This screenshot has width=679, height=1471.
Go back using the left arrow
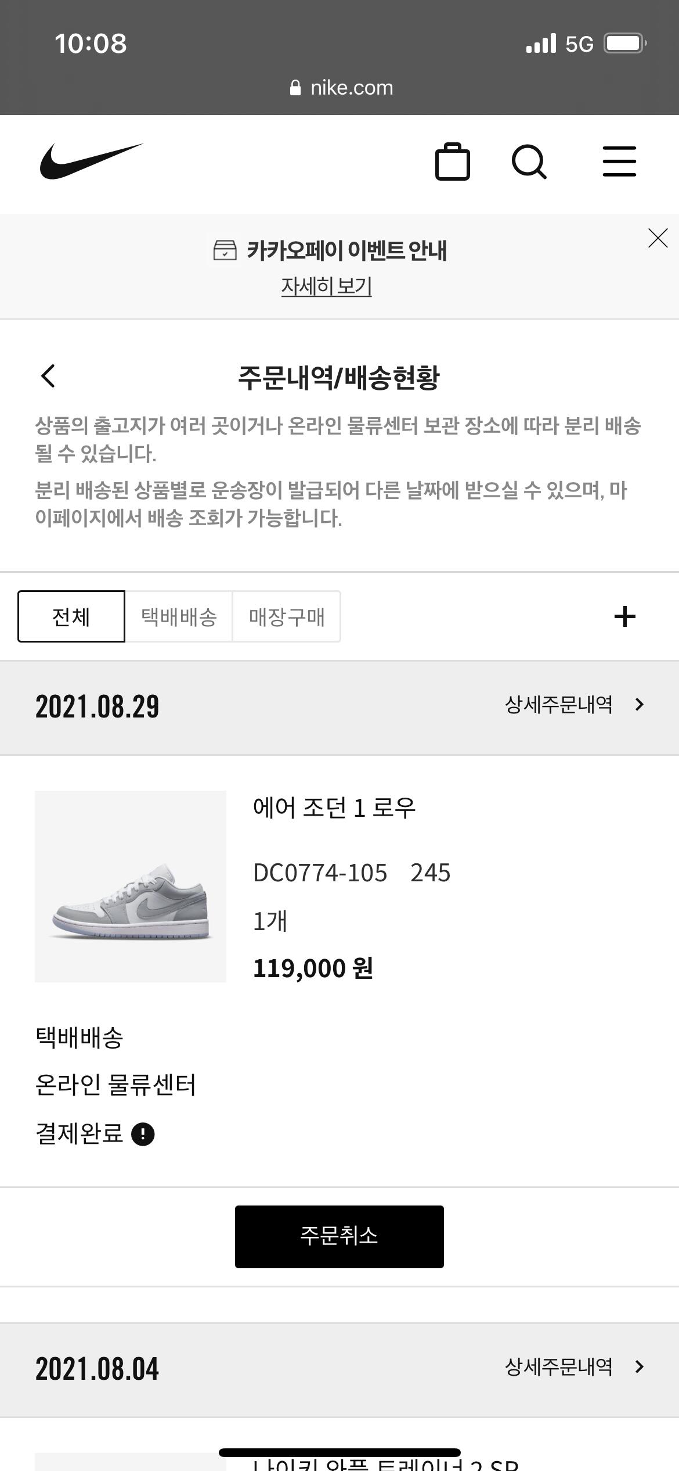point(48,376)
